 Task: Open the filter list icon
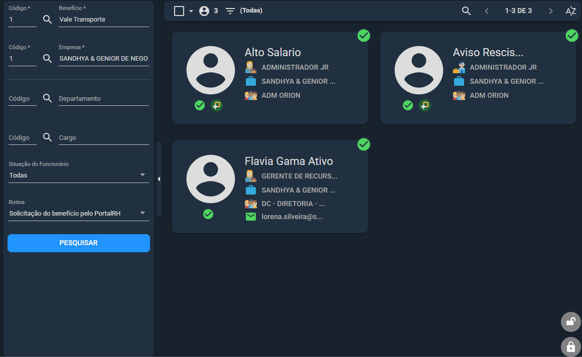tap(230, 11)
